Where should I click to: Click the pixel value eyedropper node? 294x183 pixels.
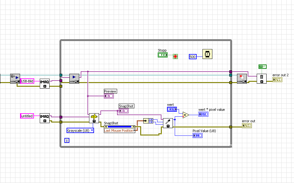coord(168,123)
